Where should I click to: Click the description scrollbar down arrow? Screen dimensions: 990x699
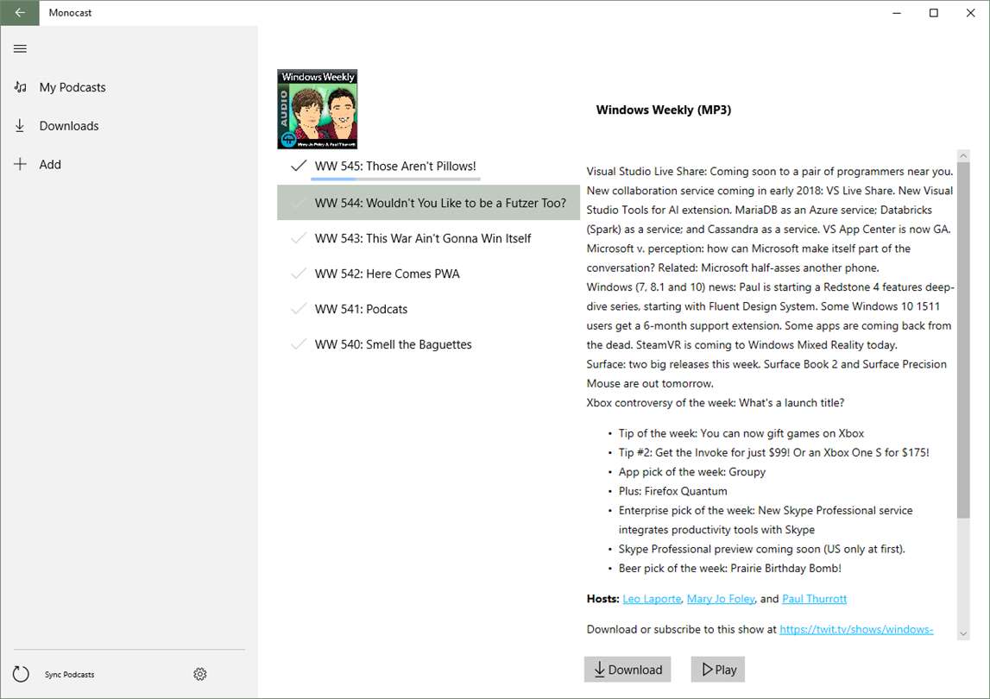963,633
